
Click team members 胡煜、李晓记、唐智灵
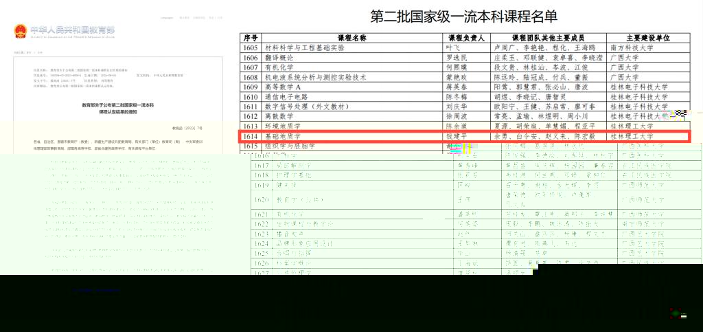coord(530,97)
